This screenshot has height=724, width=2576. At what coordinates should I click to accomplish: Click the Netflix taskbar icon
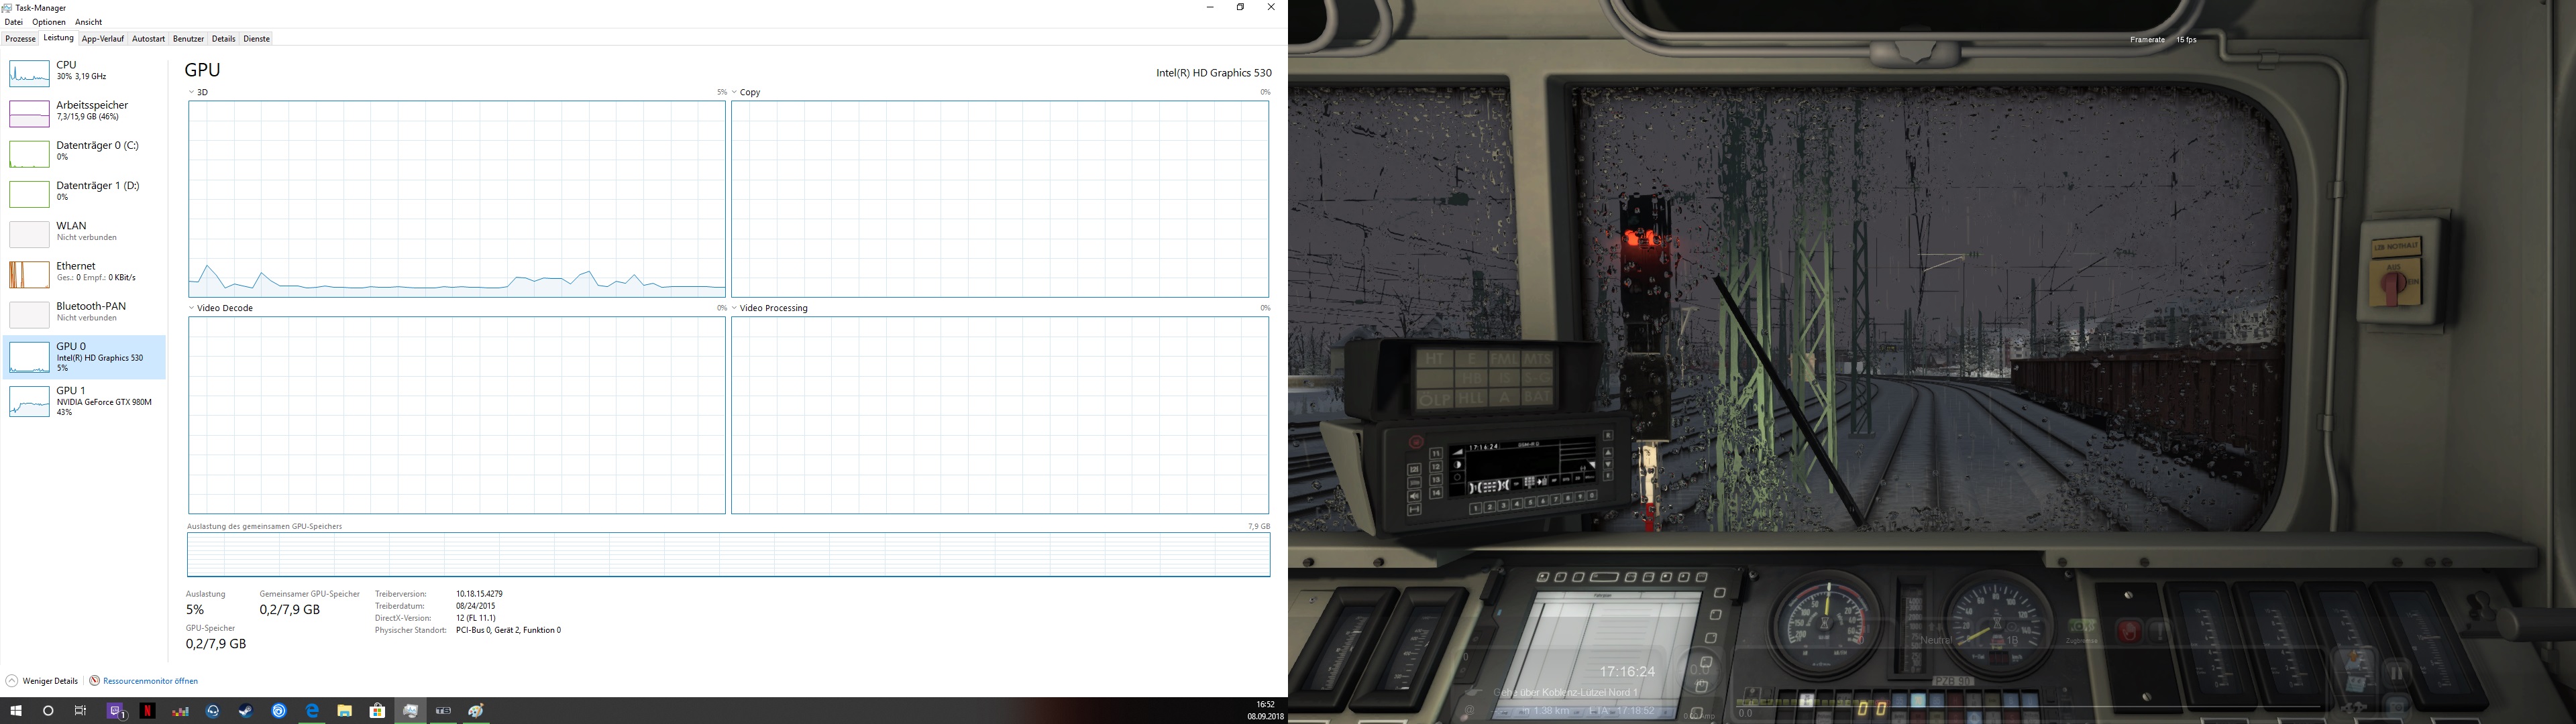(x=148, y=711)
